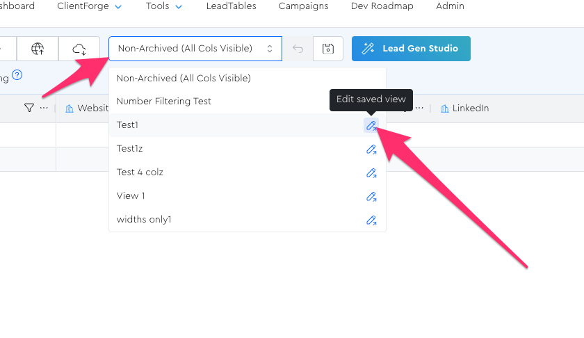Viewport: 584px width, 338px height.
Task: Edit the Test1z saved view
Action: tap(371, 149)
